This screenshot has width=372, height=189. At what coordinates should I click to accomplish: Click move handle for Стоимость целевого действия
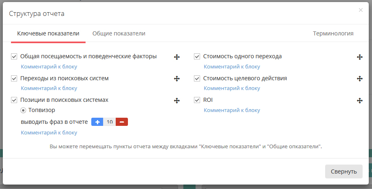click(x=360, y=79)
